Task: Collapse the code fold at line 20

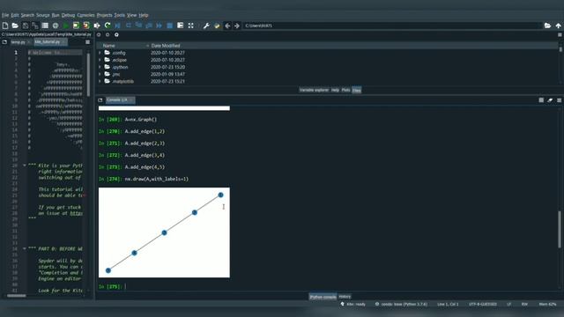Action: 25,166
